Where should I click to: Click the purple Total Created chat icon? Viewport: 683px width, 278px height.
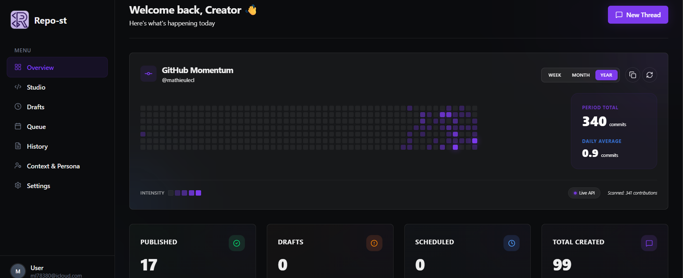(x=649, y=243)
